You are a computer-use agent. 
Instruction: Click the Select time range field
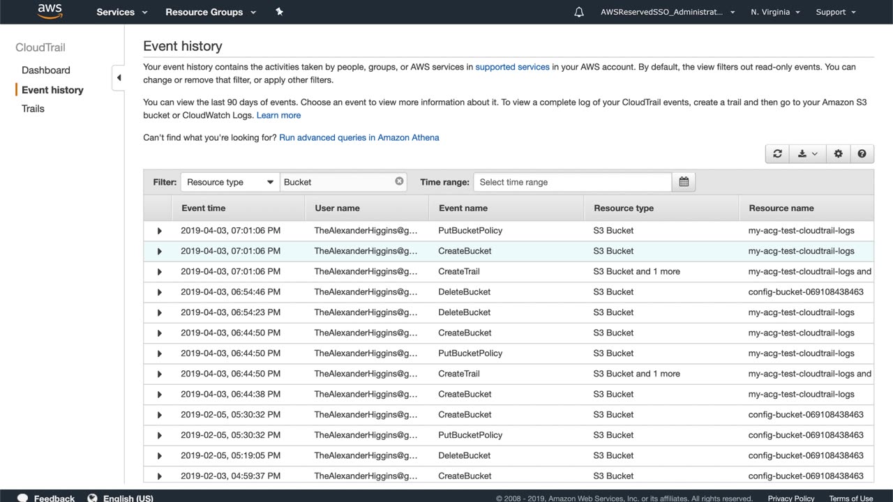(x=572, y=182)
